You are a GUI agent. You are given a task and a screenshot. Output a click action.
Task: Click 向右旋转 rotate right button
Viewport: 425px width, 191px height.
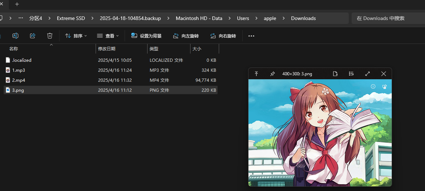(x=223, y=36)
